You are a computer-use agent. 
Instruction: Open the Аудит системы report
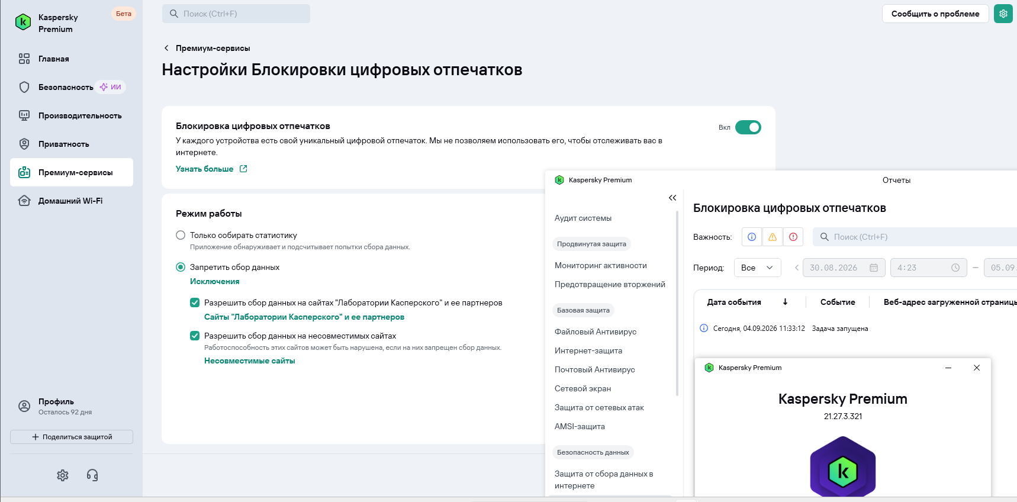tap(583, 218)
